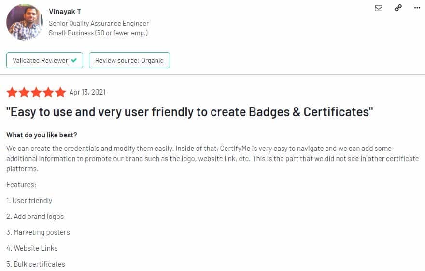Image resolution: width=425 pixels, height=271 pixels.
Task: Click the 'Bulk certificates' list item
Action: pyautogui.click(x=36, y=264)
